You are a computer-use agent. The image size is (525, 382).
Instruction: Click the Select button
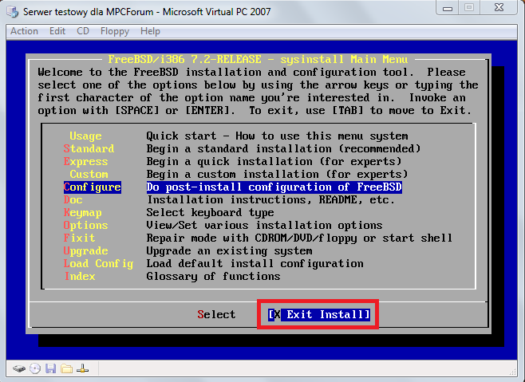tap(216, 314)
